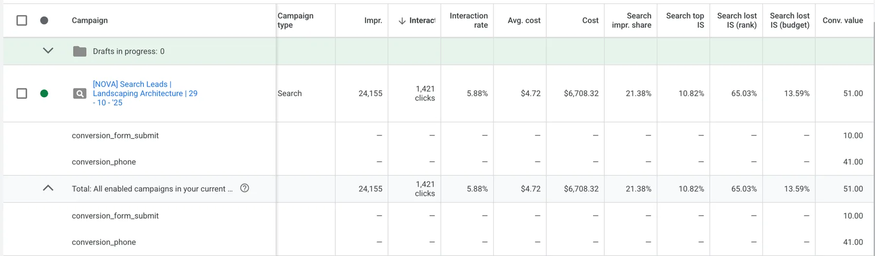Sort by Search top IS header
The width and height of the screenshot is (875, 256).
click(685, 20)
